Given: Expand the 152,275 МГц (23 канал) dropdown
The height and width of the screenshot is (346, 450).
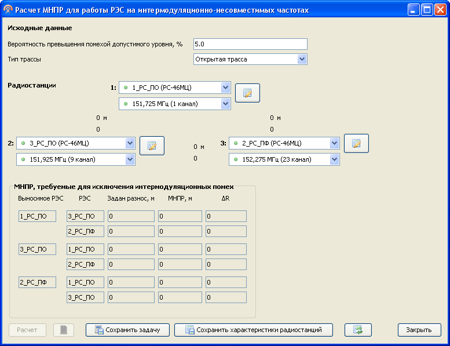Looking at the screenshot, I should tap(334, 159).
